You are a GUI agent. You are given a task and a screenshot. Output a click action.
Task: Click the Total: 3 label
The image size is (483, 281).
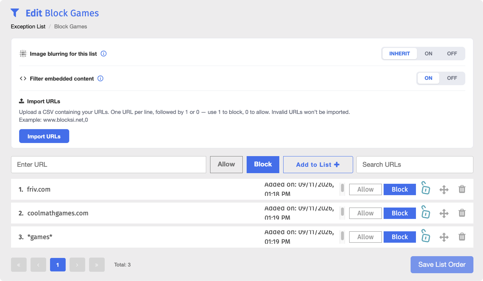pyautogui.click(x=122, y=265)
